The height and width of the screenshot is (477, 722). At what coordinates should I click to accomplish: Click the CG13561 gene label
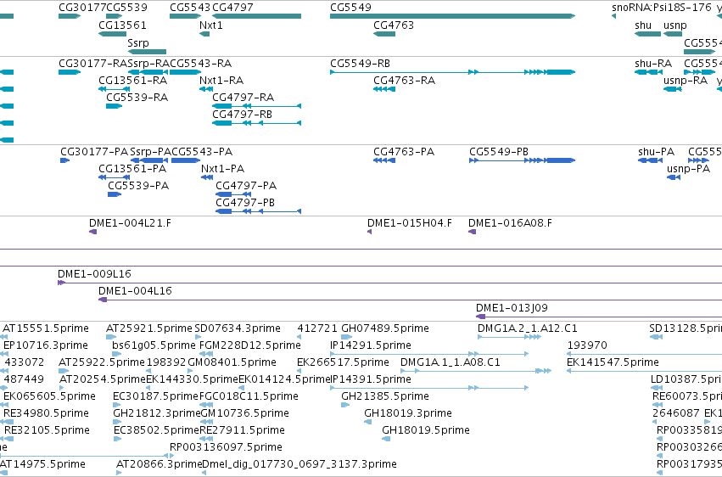click(122, 25)
